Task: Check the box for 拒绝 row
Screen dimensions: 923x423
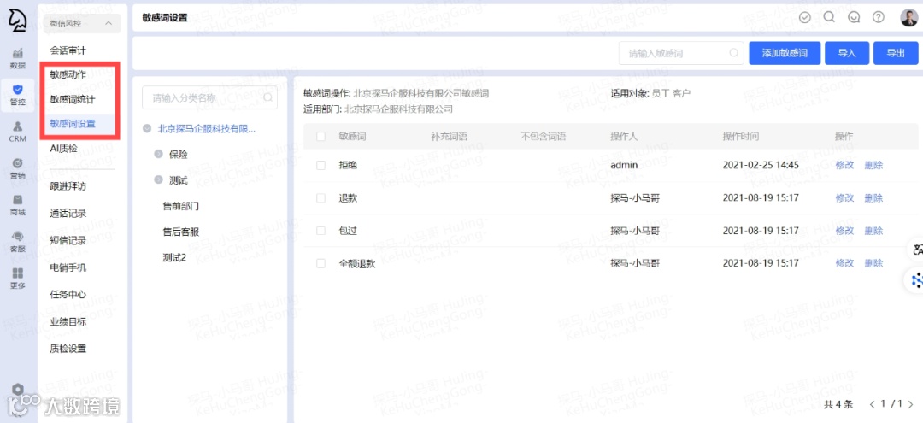Action: coord(320,165)
